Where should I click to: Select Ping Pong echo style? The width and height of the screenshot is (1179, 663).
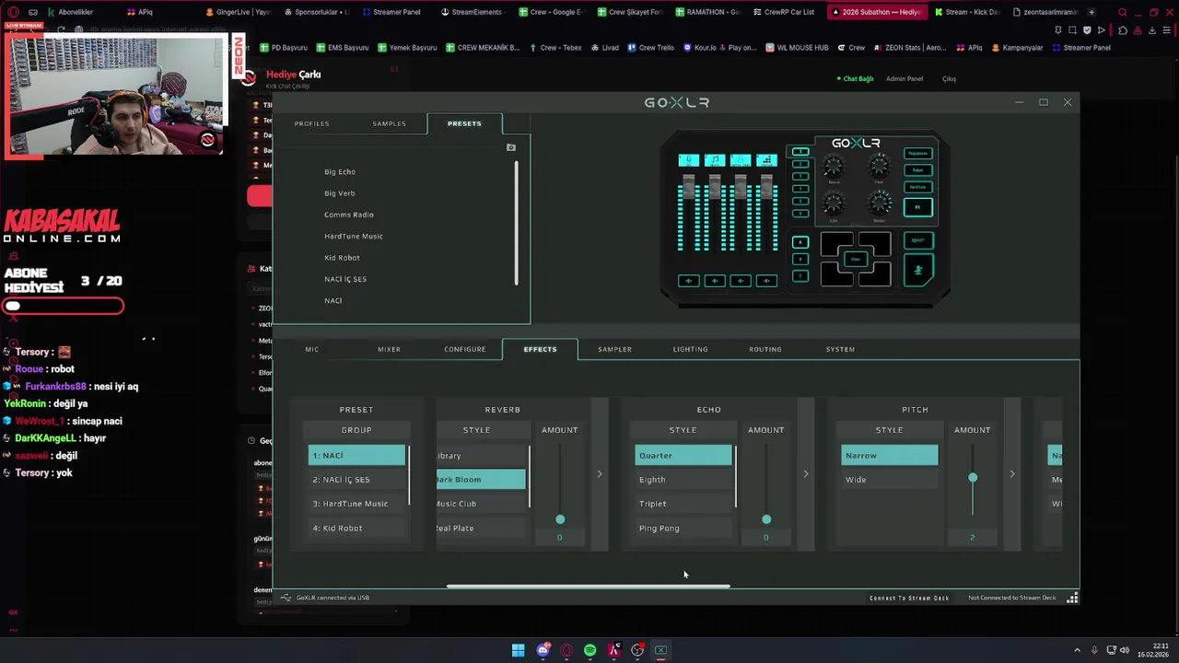click(683, 528)
